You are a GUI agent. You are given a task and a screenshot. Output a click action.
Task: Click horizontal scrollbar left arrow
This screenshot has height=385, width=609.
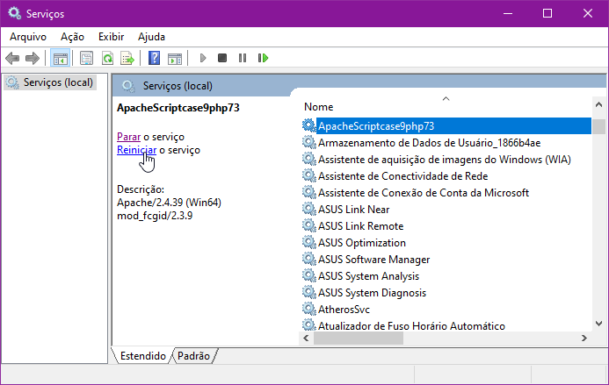(x=306, y=339)
